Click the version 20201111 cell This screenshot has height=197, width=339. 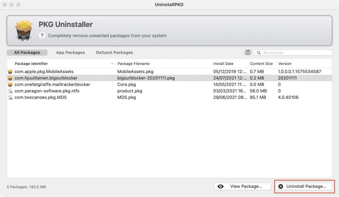tap(287, 78)
